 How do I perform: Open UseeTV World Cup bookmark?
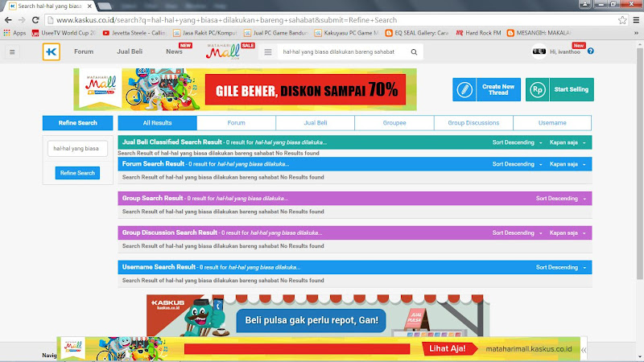tap(64, 33)
